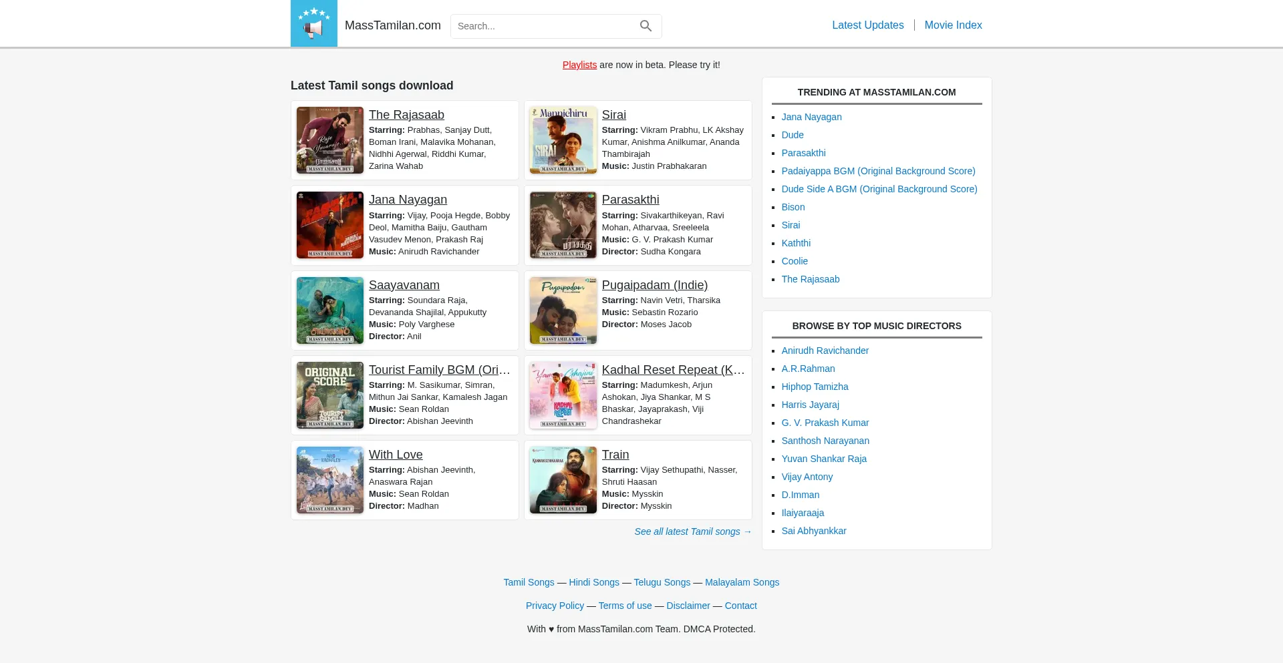Open the Sirai movie poster thumbnail
Image resolution: width=1283 pixels, height=663 pixels.
coord(563,140)
